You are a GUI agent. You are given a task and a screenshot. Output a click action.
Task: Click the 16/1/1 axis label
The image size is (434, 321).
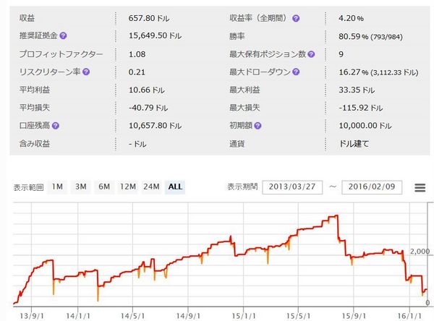(x=409, y=316)
